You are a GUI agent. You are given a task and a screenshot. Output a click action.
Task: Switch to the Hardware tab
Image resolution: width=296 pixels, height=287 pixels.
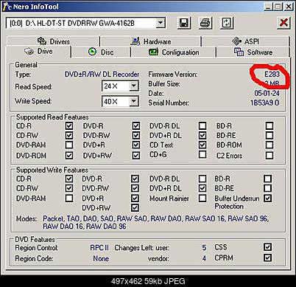(151, 41)
